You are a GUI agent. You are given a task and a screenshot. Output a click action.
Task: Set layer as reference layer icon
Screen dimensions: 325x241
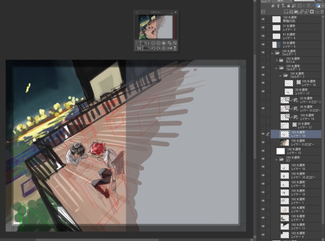(x=278, y=6)
